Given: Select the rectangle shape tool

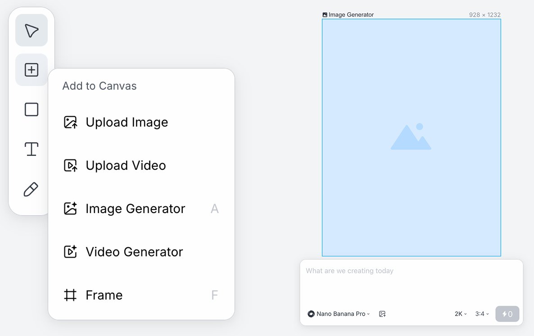Looking at the screenshot, I should [32, 109].
